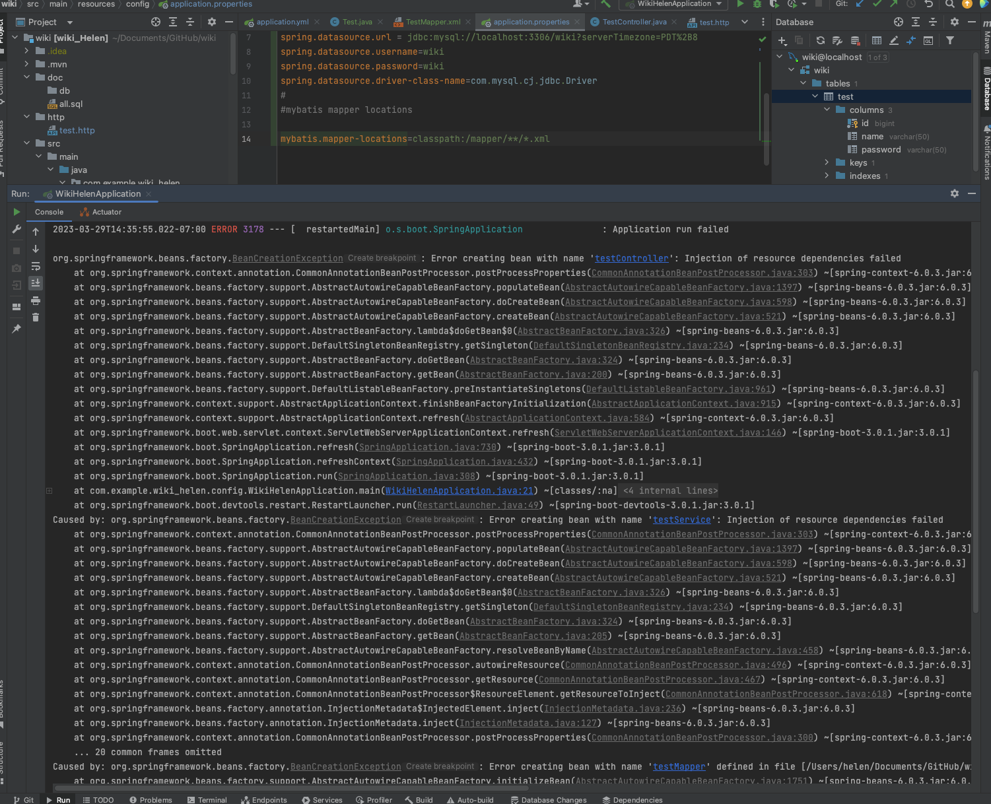Select the password column in Database tree
The width and height of the screenshot is (991, 804).
tap(881, 150)
